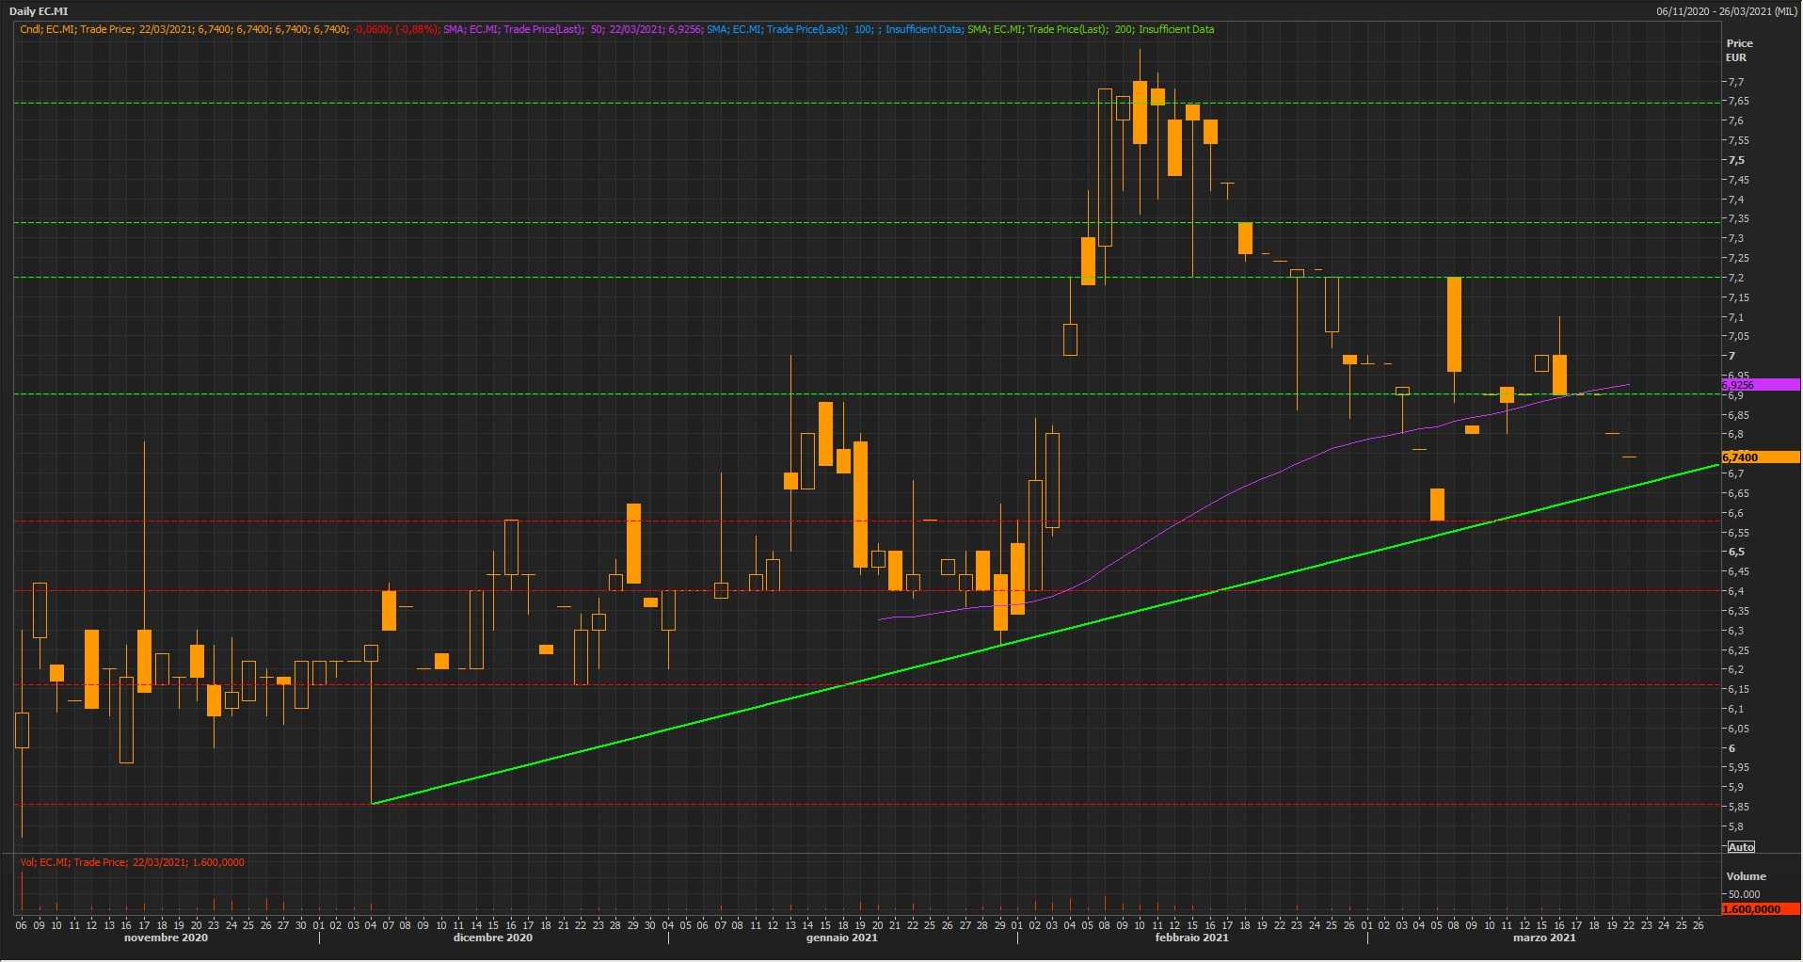Click the Volume axis header
This screenshot has height=962, width=1803.
click(x=1746, y=876)
